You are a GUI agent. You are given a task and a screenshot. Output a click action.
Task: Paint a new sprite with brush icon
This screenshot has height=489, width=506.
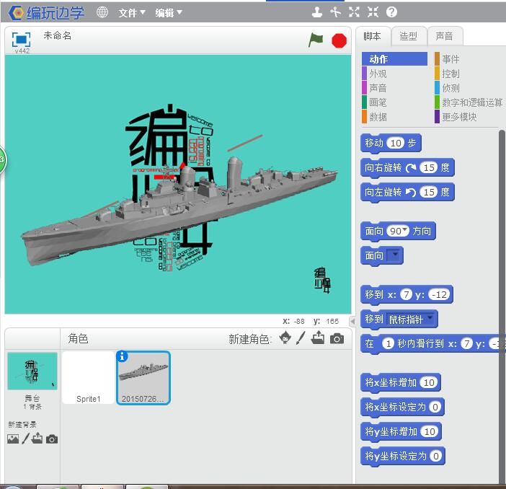301,338
